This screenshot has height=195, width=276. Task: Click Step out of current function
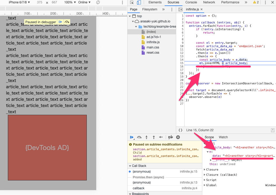154,137
